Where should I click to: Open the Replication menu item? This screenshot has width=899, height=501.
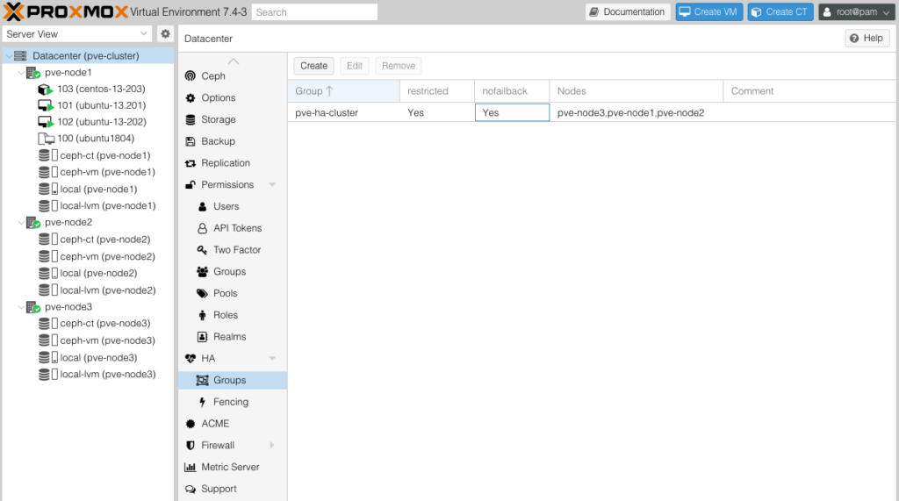pos(233,163)
